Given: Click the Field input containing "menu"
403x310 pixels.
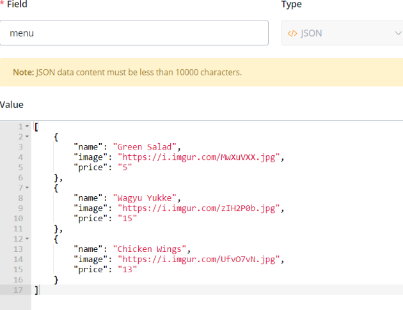Looking at the screenshot, I should click(x=134, y=33).
